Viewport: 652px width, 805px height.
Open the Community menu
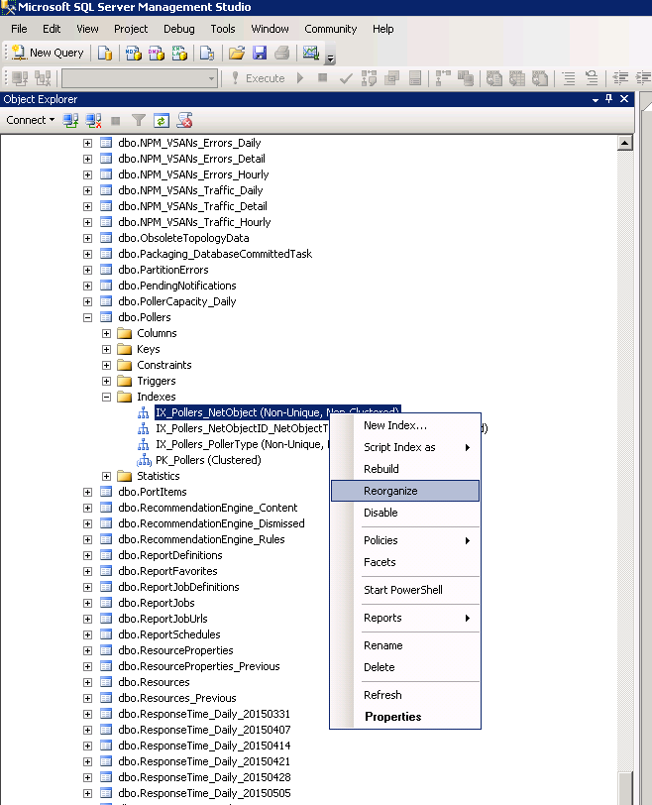[x=330, y=29]
